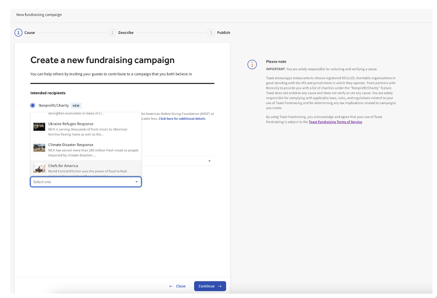The height and width of the screenshot is (298, 437).
Task: Pick the Climate Disaster Response option title
Action: (70, 145)
